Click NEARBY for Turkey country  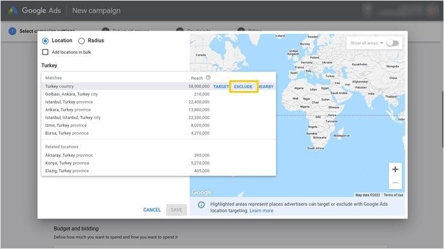tap(266, 86)
